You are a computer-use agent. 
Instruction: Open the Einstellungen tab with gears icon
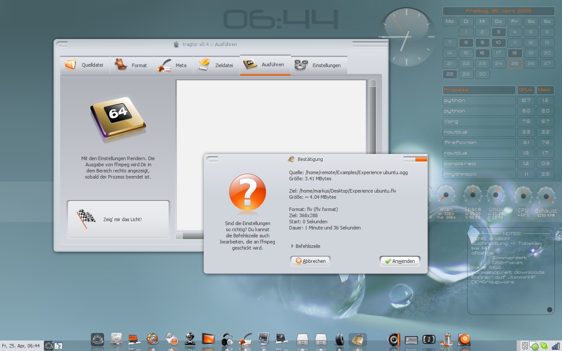pyautogui.click(x=319, y=65)
